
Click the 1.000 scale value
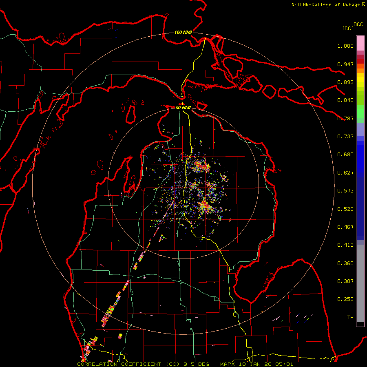point(345,46)
